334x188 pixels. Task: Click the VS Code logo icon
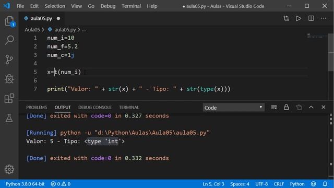(x=7, y=6)
